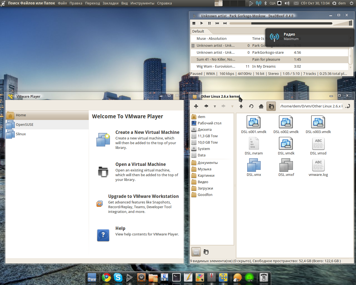Screen dimensions: 356x285
Task: Toggle the places devices view at sidebar bottom
Action: pyautogui.click(x=196, y=252)
